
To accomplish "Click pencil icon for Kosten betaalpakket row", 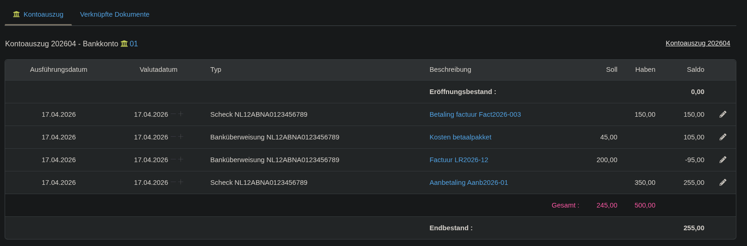I will tap(723, 137).
